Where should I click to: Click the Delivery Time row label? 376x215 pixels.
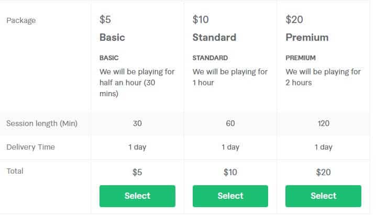coord(31,147)
